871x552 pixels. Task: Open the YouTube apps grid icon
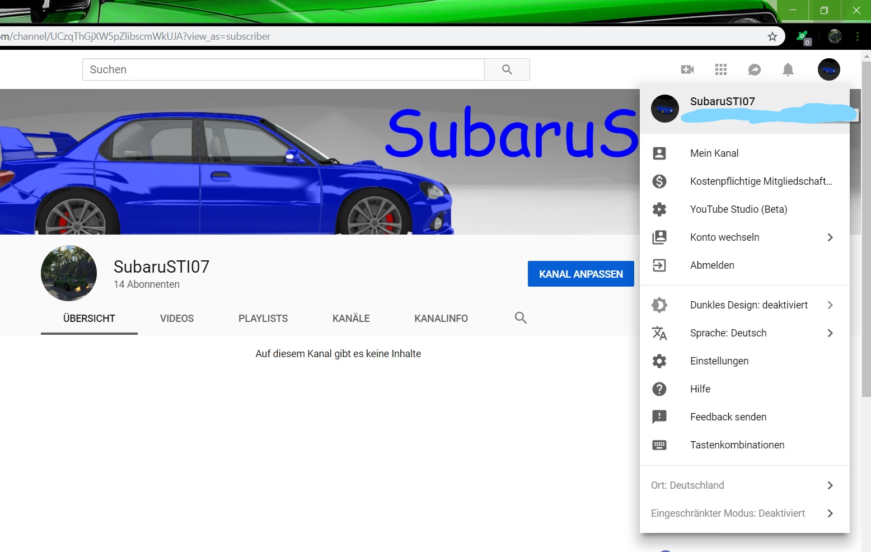[721, 69]
